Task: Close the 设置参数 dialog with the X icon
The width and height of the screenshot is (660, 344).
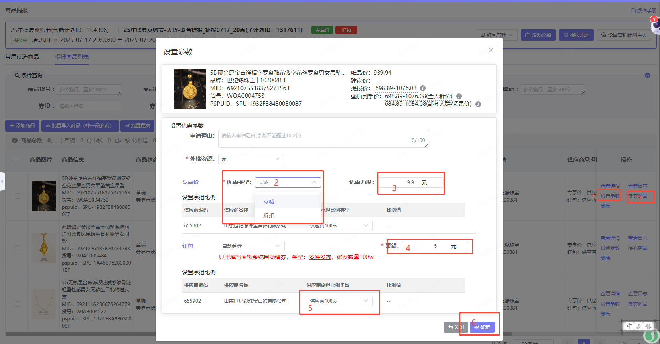Action: (x=491, y=50)
